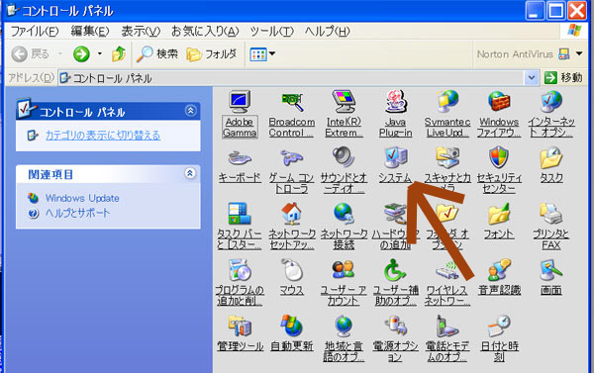Open Add or Remove Programs (プログラムの追加と削除) icon
594x373 pixels.
[x=240, y=270]
